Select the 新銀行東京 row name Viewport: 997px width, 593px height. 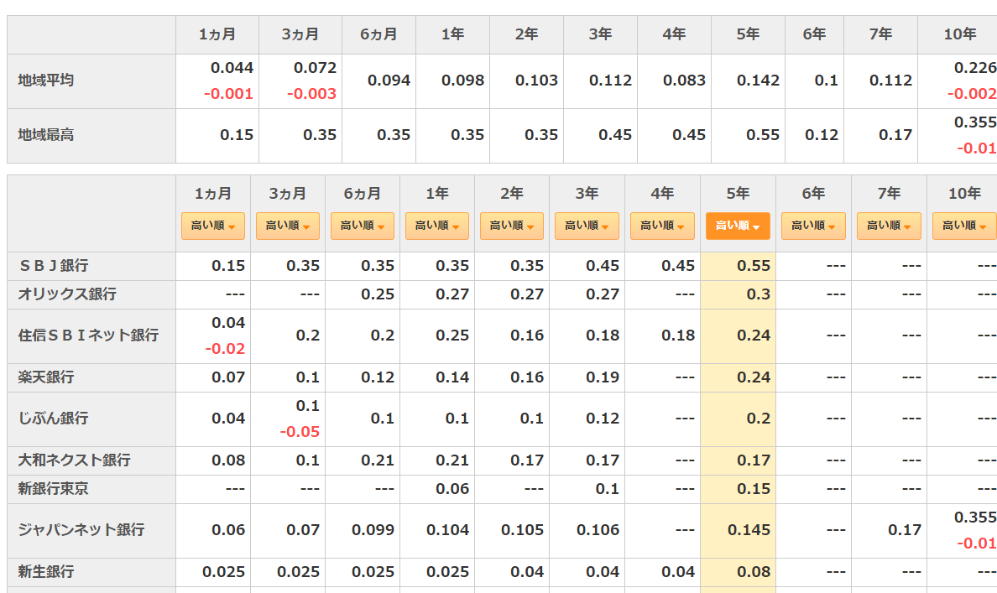(54, 489)
